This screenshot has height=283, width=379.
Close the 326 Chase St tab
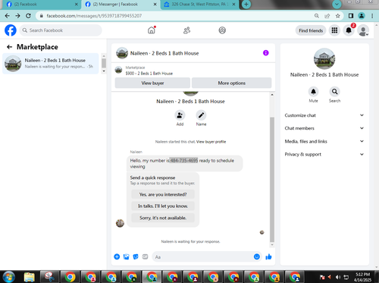click(233, 5)
